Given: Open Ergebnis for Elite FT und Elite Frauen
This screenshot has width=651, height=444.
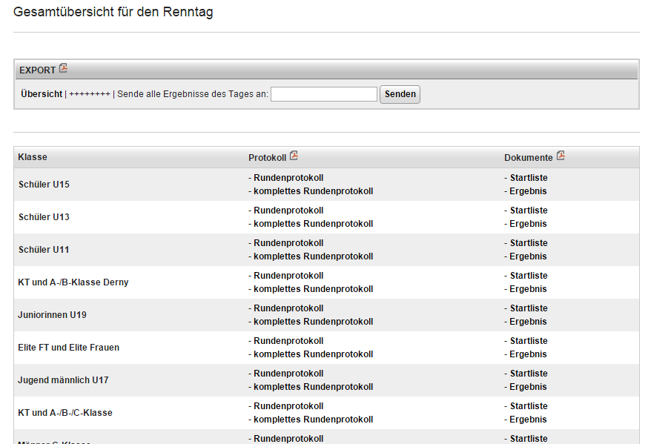Looking at the screenshot, I should [x=528, y=354].
